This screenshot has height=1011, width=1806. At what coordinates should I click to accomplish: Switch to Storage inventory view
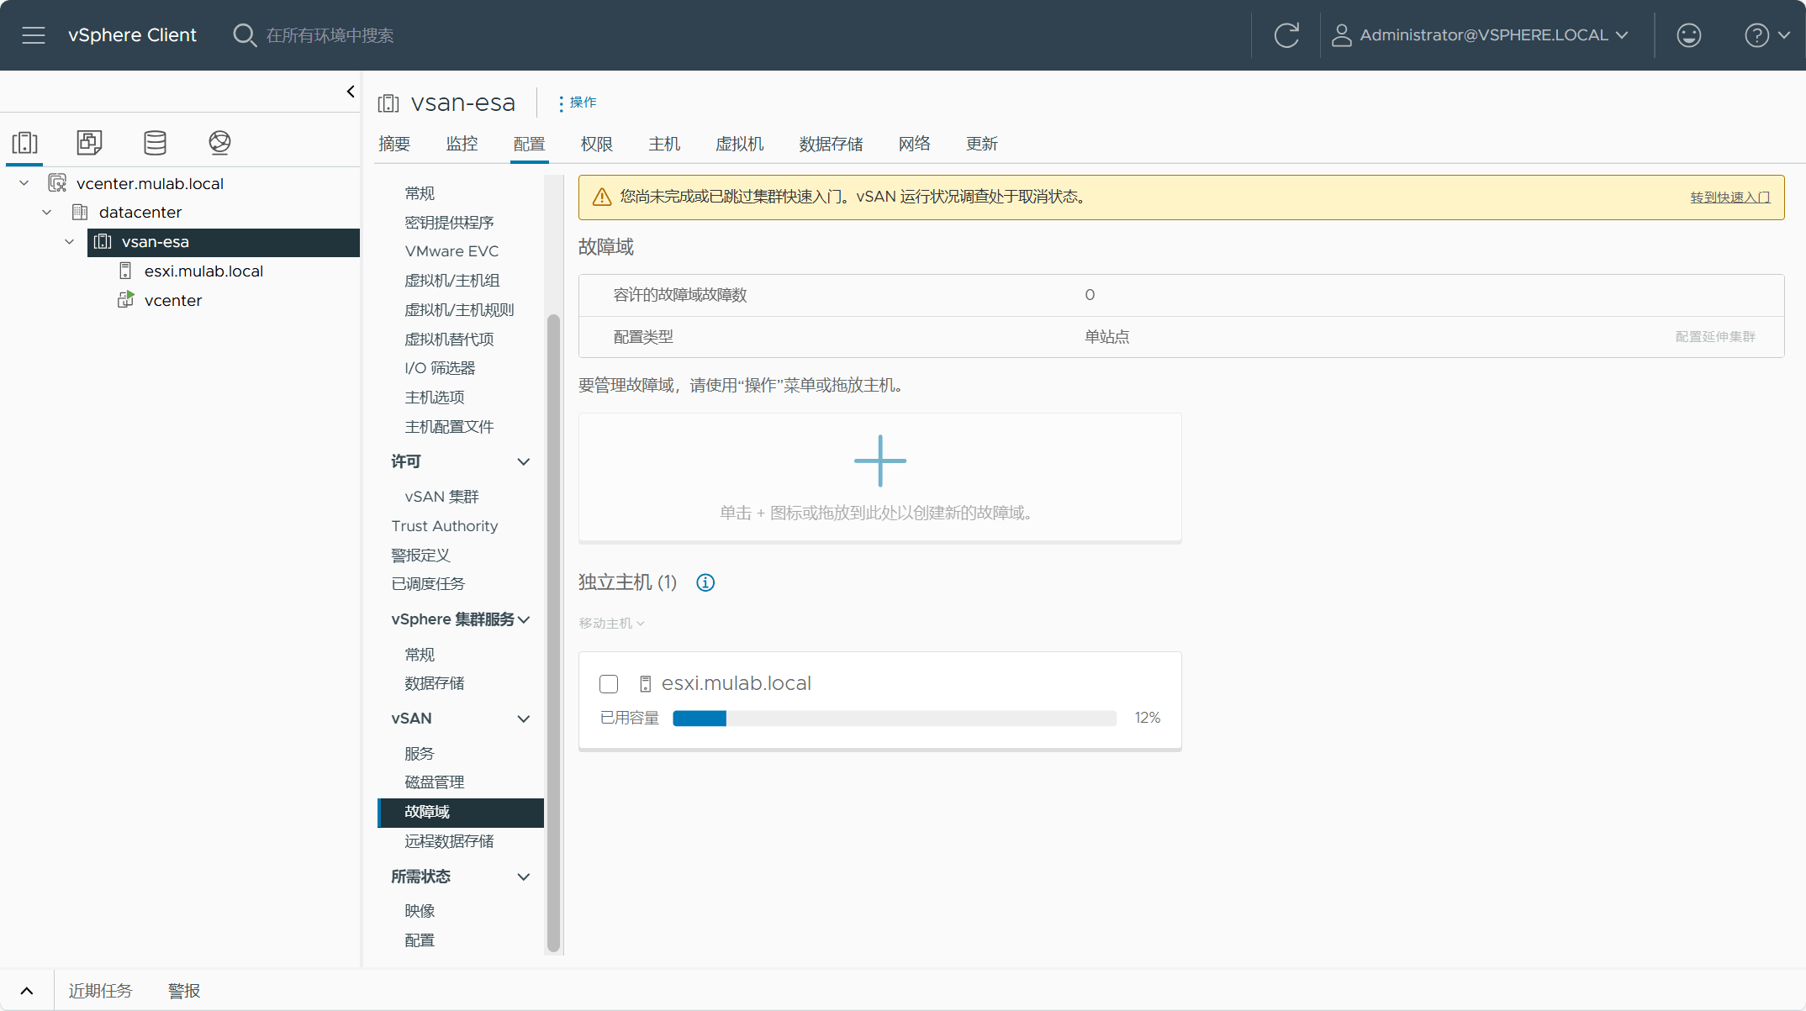[x=155, y=142]
